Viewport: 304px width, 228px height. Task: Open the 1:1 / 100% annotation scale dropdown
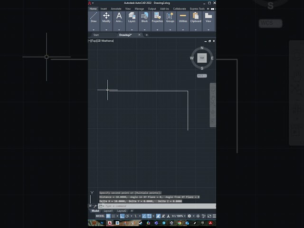(x=179, y=216)
